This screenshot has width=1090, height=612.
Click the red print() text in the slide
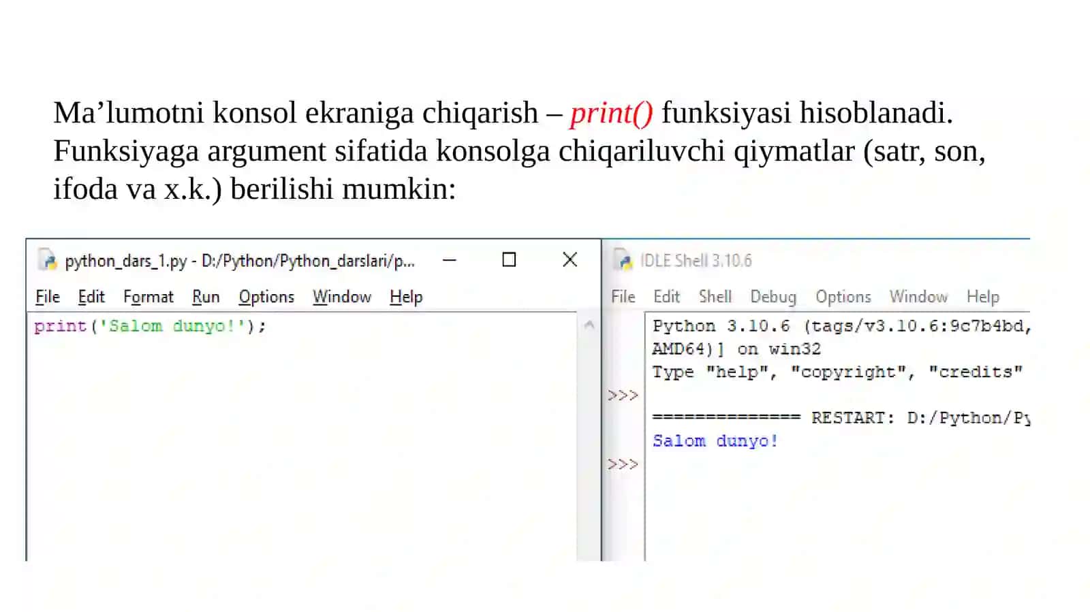point(611,113)
